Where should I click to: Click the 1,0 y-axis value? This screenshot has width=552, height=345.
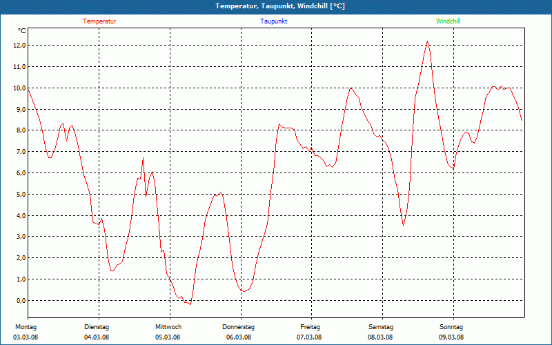(x=21, y=279)
